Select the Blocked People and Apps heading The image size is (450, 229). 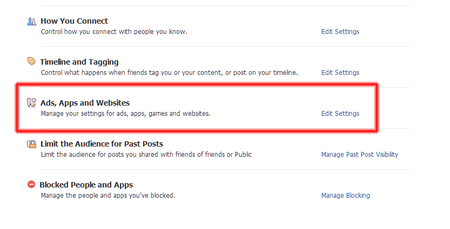click(x=86, y=185)
